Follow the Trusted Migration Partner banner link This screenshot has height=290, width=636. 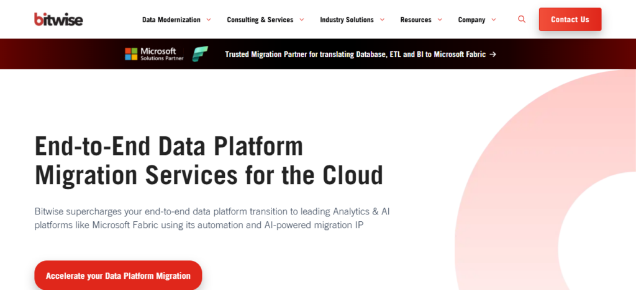point(356,54)
